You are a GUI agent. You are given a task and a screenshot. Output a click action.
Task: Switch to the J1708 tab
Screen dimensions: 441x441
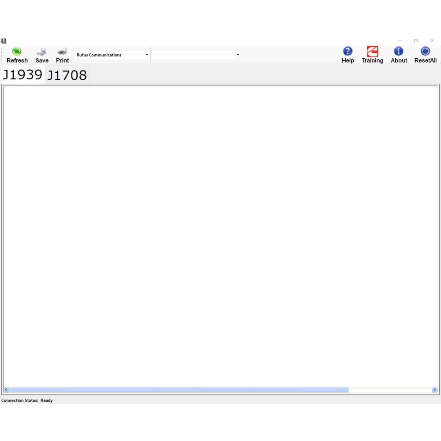pos(67,75)
